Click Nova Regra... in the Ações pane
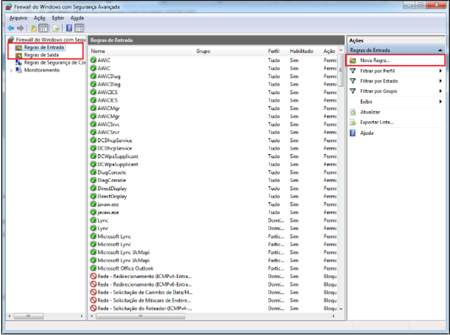This screenshot has height=335, width=450. [375, 61]
